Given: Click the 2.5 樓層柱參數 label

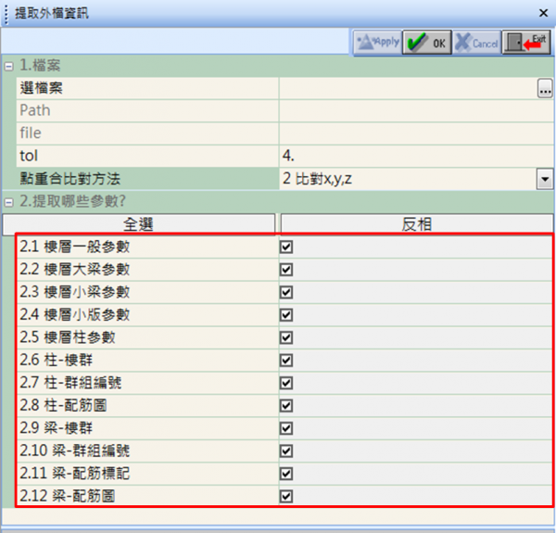Looking at the screenshot, I should point(68,337).
